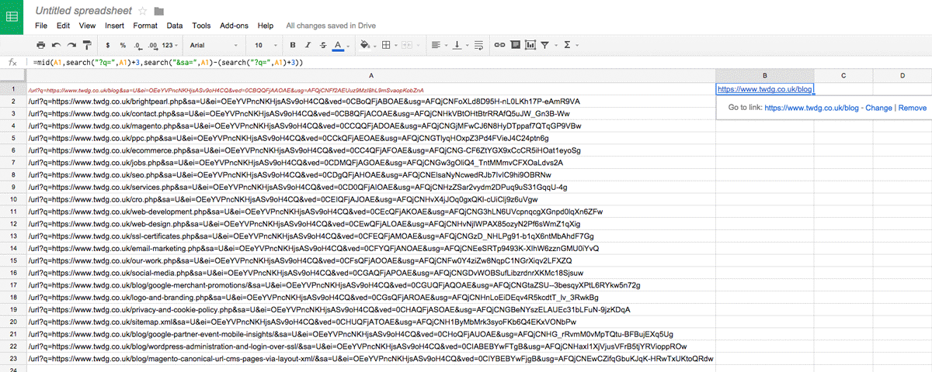This screenshot has width=932, height=372.
Task: Activate the paint format tool
Action: (87, 45)
